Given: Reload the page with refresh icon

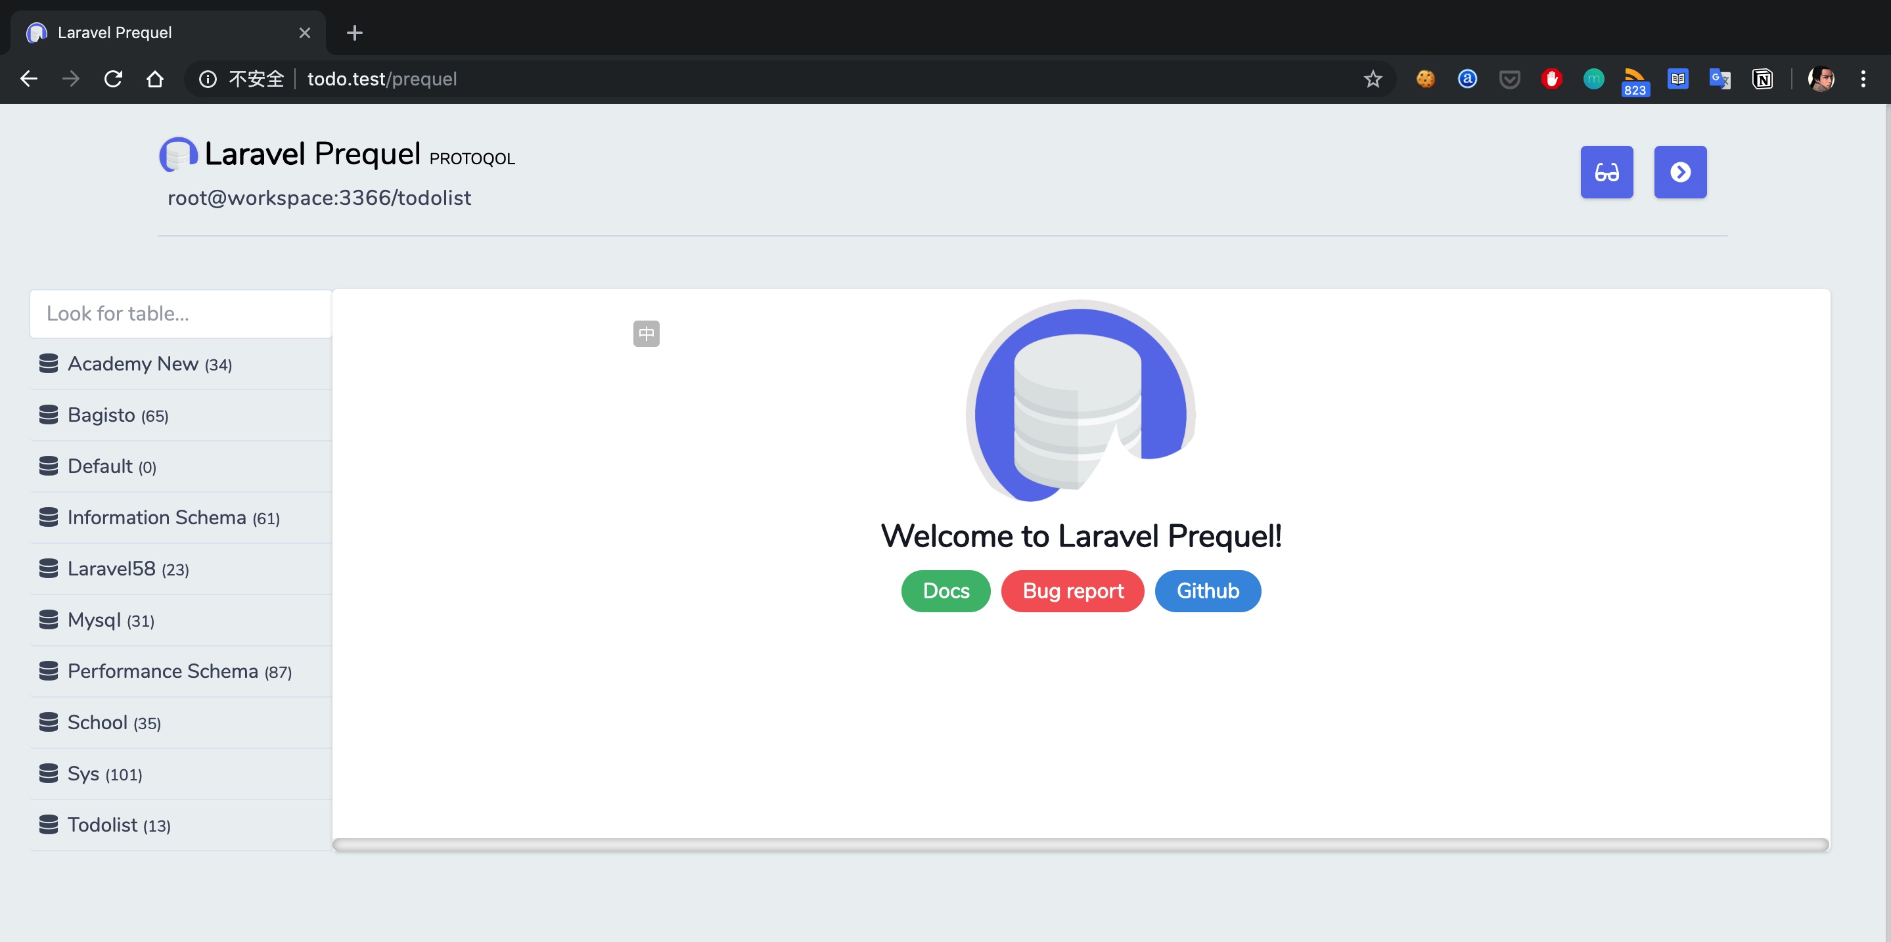Looking at the screenshot, I should point(113,79).
